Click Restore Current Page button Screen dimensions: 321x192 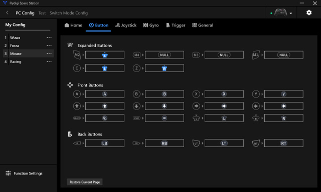85,182
